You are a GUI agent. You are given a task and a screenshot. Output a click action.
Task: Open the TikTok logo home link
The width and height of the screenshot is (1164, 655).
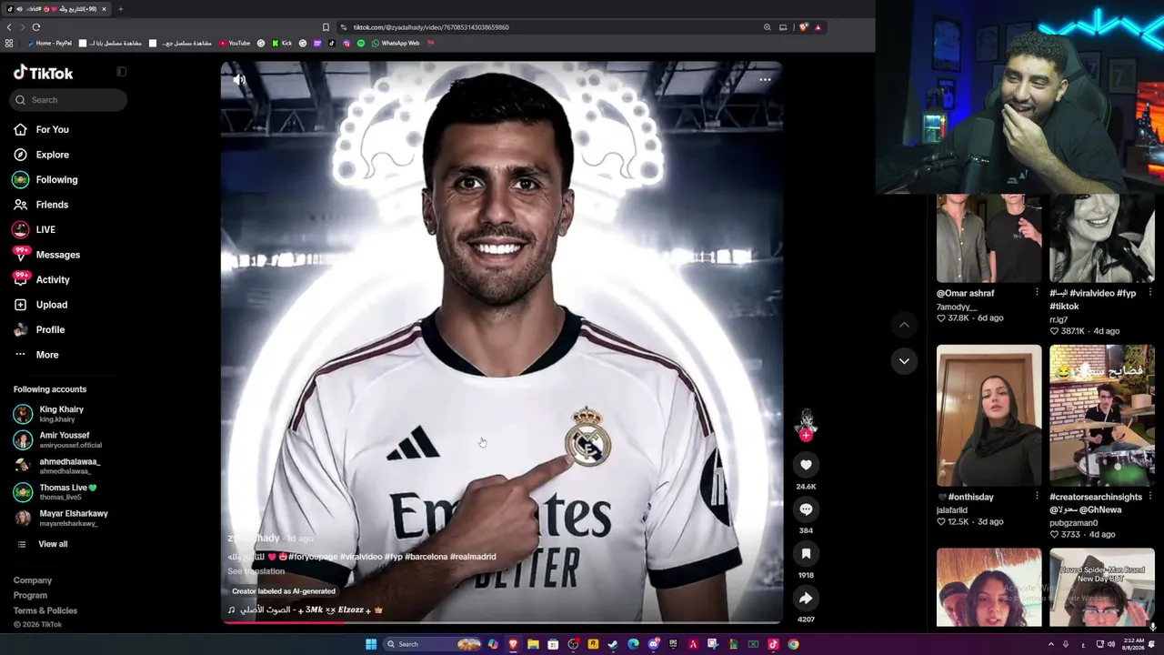(43, 73)
